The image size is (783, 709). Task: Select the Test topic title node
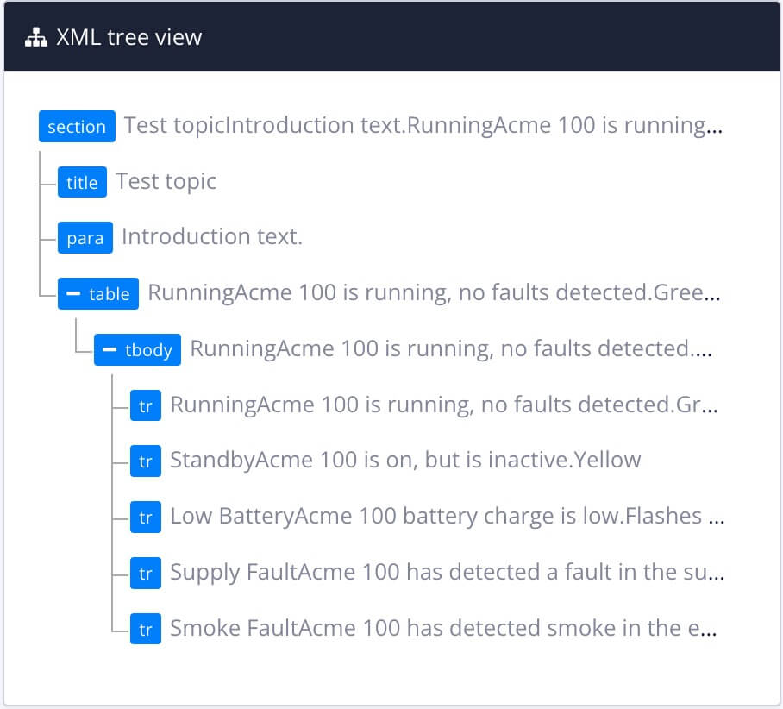tap(166, 181)
